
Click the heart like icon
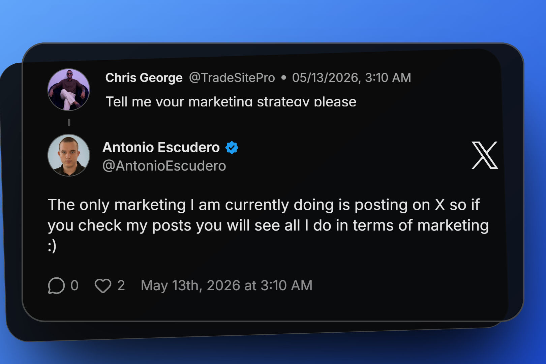[103, 286]
